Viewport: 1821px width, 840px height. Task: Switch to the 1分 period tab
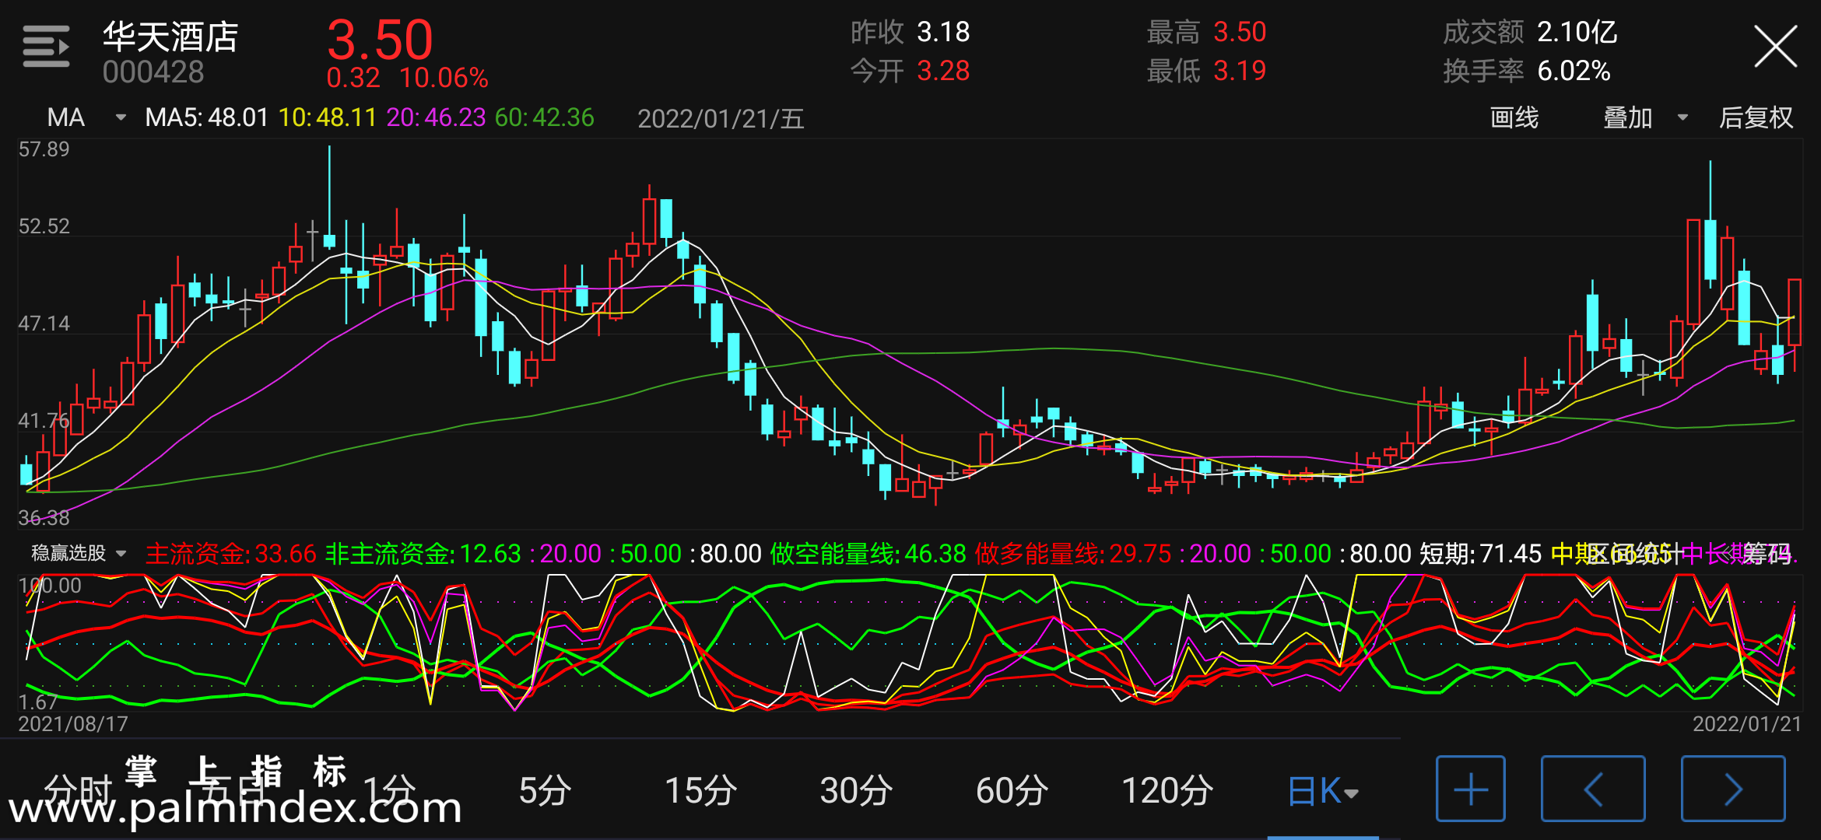pyautogui.click(x=389, y=791)
